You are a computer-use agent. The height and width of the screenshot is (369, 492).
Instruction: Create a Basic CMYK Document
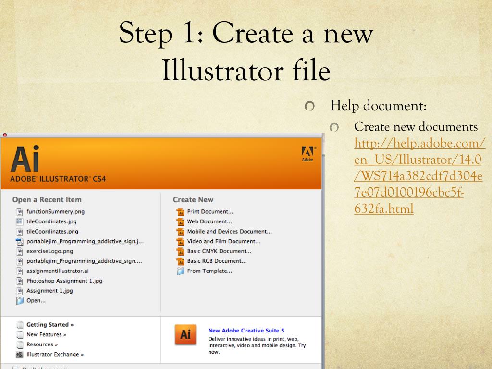219,251
